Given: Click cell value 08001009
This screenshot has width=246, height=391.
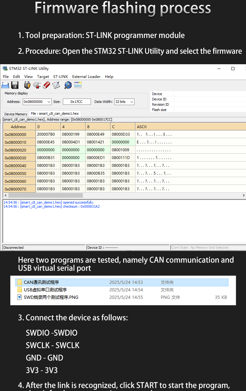Looking at the screenshot, I should coord(123,150).
